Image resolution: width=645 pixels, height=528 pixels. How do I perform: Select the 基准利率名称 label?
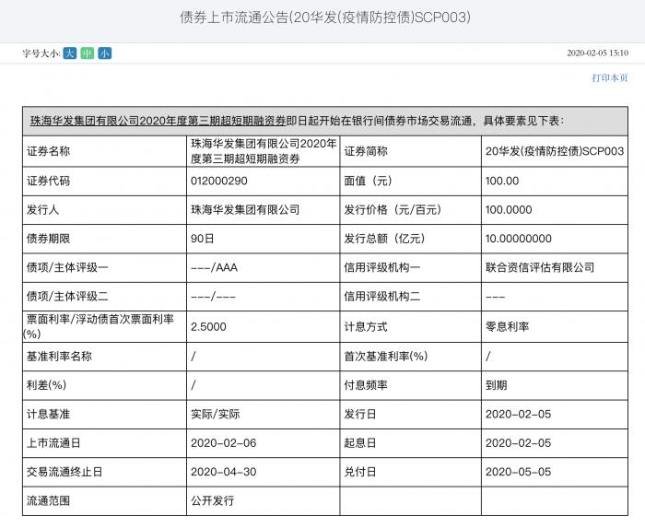pos(59,356)
